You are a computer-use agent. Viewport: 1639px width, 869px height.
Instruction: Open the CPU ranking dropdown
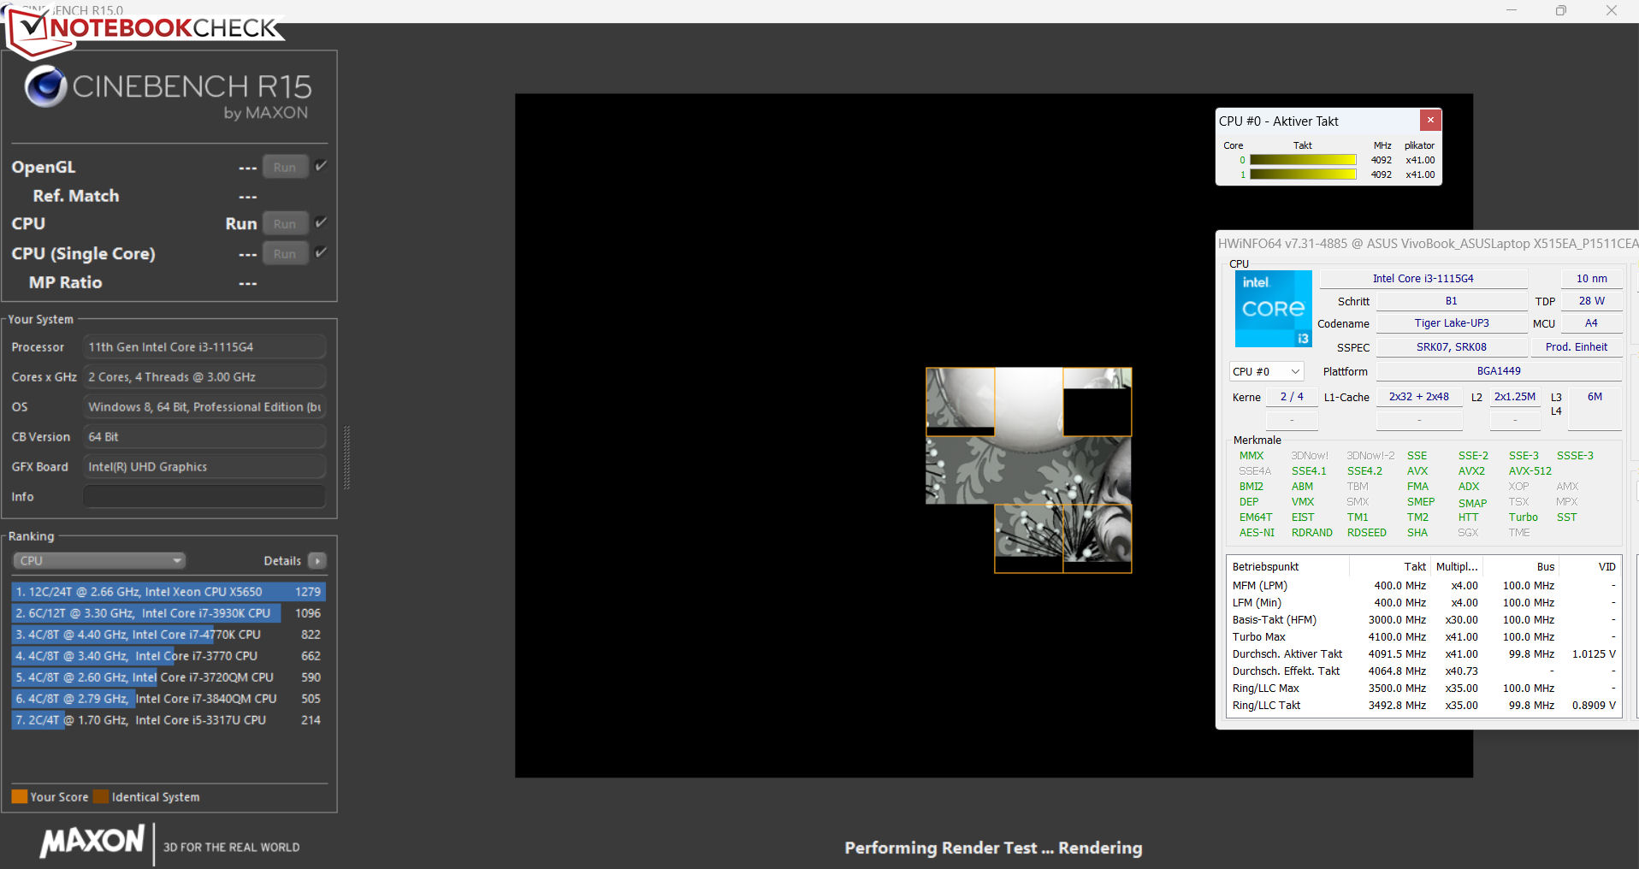coord(99,561)
